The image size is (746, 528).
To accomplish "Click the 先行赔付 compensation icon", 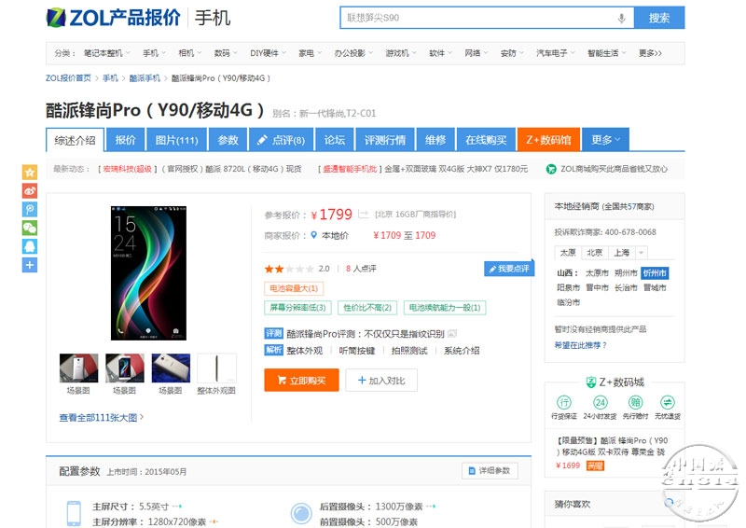I will pyautogui.click(x=636, y=402).
